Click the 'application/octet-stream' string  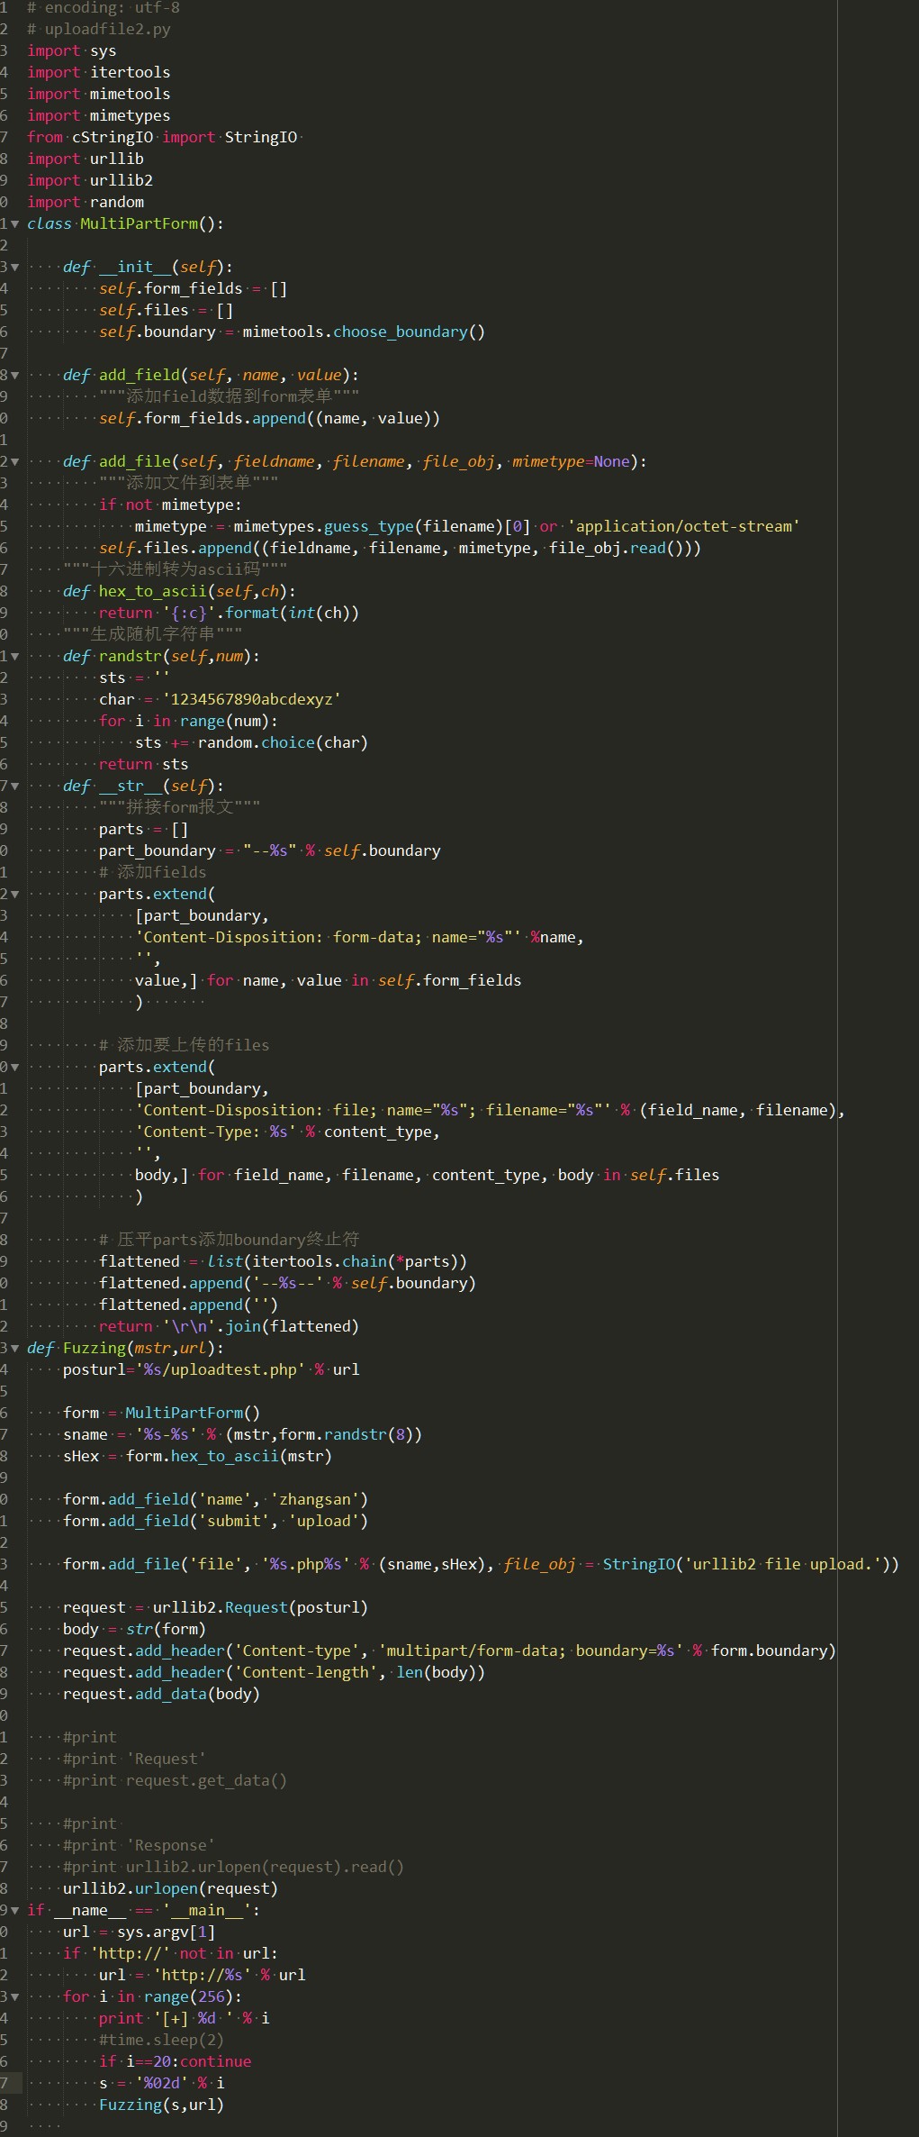pos(684,526)
